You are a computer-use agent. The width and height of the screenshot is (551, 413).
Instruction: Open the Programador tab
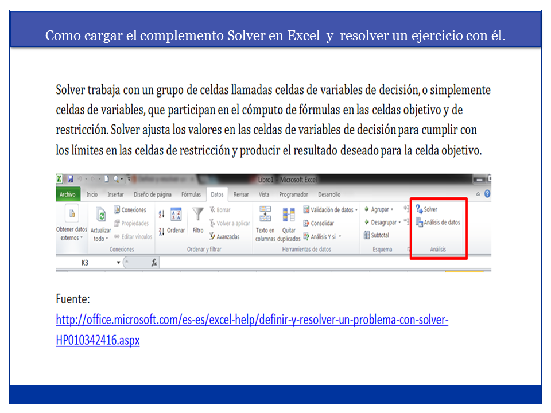(x=293, y=194)
